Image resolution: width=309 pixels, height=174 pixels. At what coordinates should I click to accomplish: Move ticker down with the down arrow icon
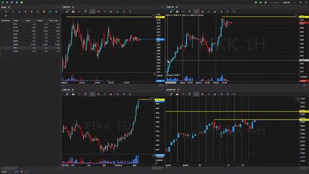(x=19, y=12)
